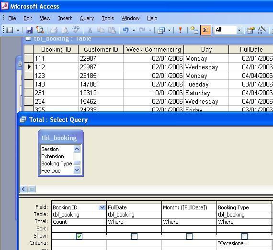
Task: Click the Show Table icon
Action: 194,30
